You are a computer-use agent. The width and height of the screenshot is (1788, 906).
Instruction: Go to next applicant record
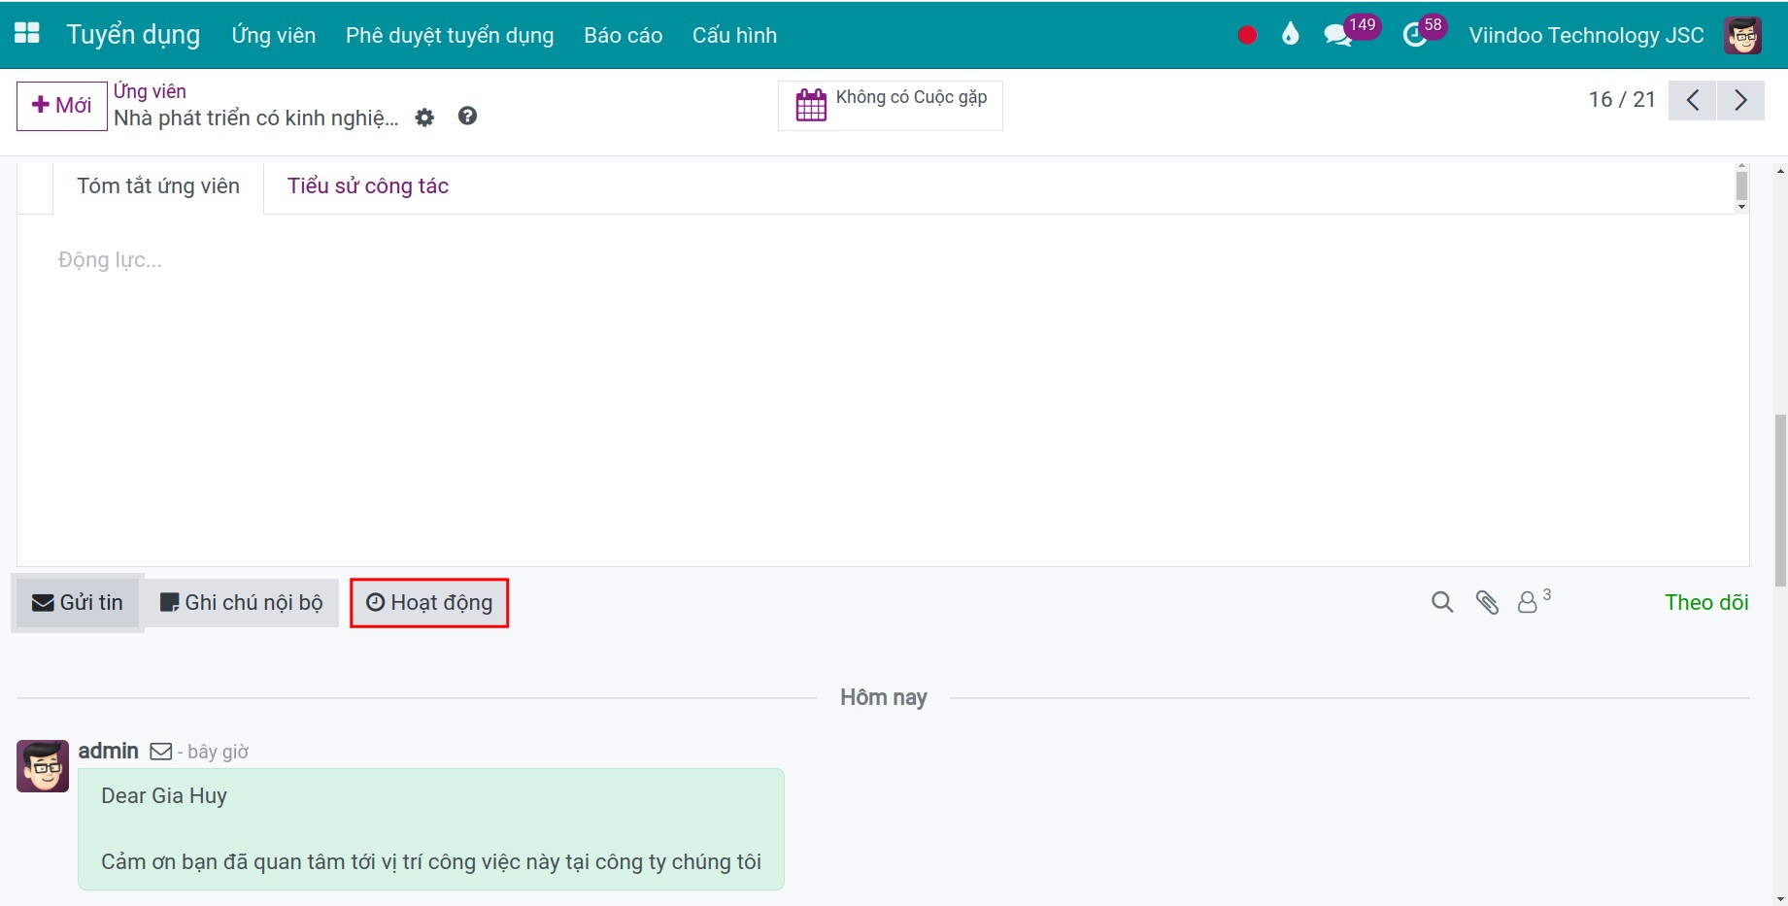[x=1740, y=100]
